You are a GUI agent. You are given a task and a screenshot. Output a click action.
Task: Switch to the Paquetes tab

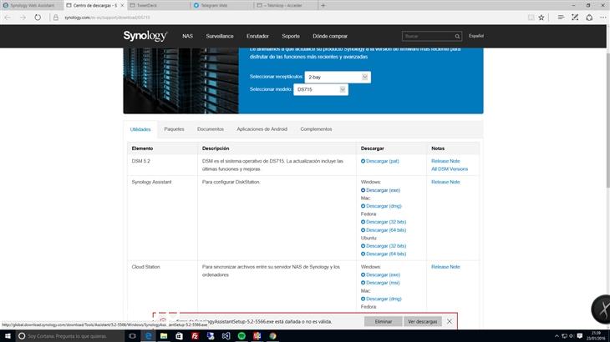point(174,129)
